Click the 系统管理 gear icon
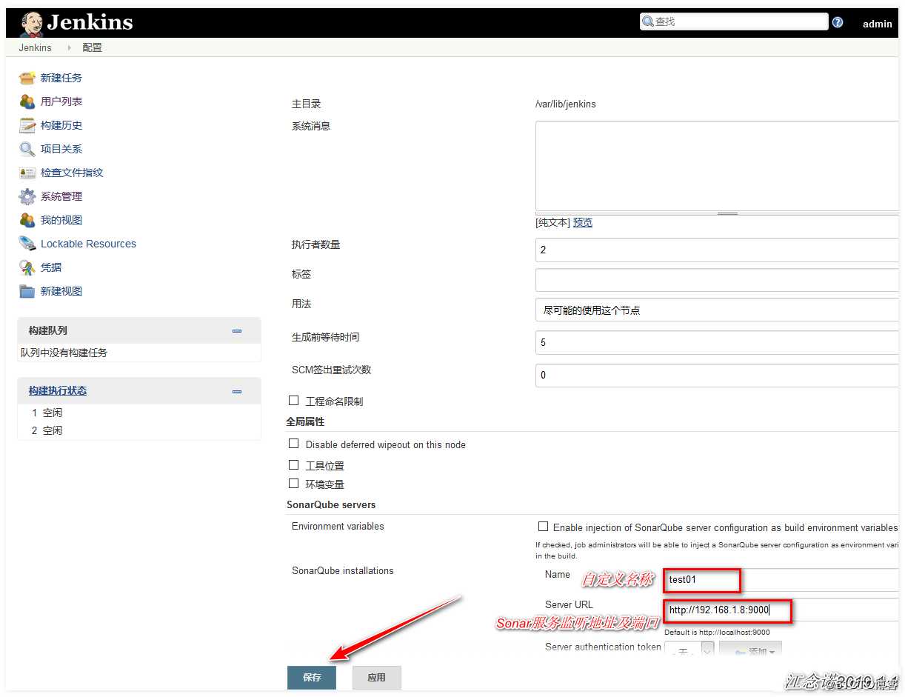 (x=27, y=196)
